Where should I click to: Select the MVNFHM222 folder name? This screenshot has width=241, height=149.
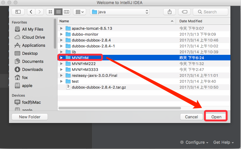pyautogui.click(x=84, y=64)
